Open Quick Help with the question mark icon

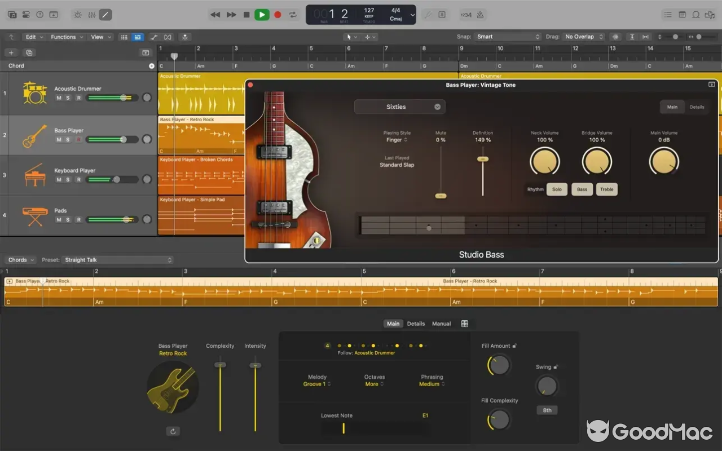click(x=39, y=14)
